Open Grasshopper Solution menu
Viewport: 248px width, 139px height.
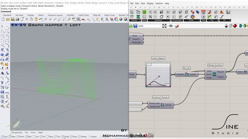[x=159, y=3]
